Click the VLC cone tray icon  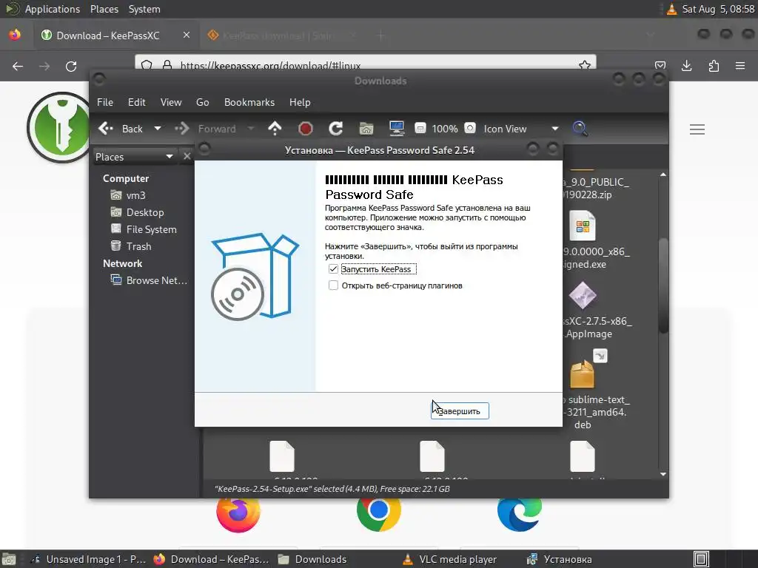click(x=671, y=9)
